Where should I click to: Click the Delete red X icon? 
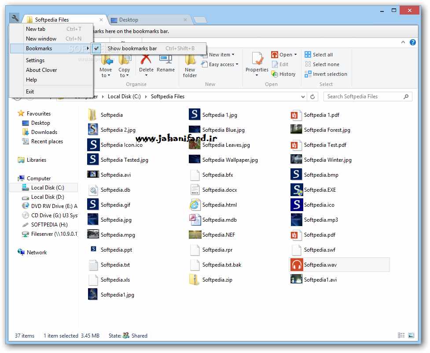click(x=146, y=59)
